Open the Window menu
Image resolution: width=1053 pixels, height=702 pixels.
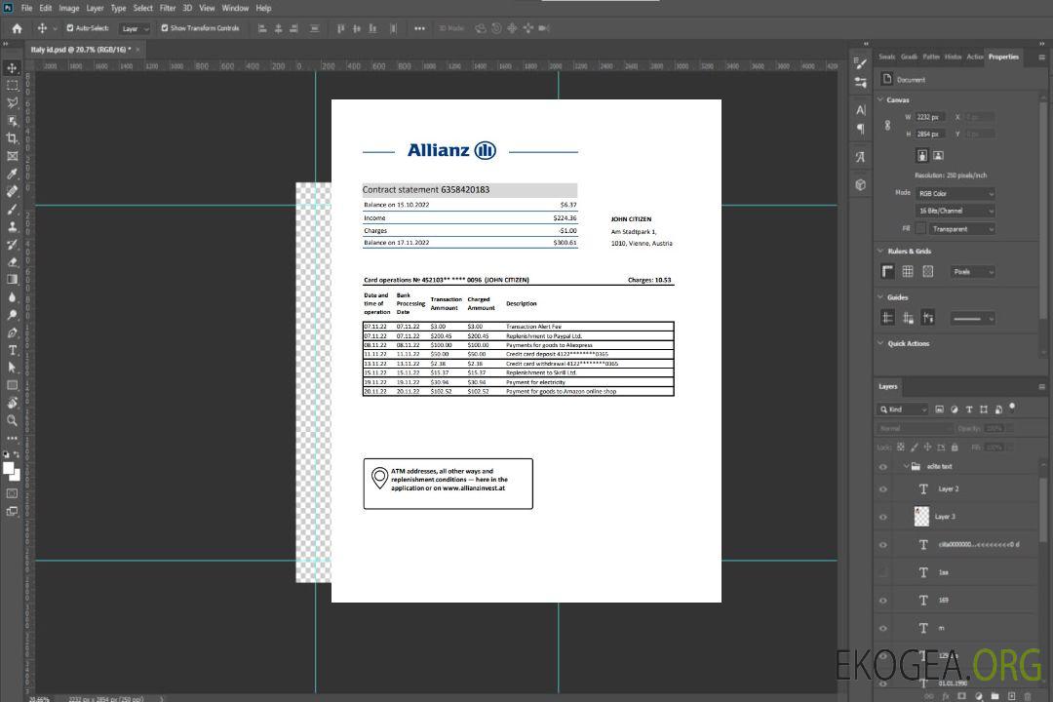(x=235, y=8)
